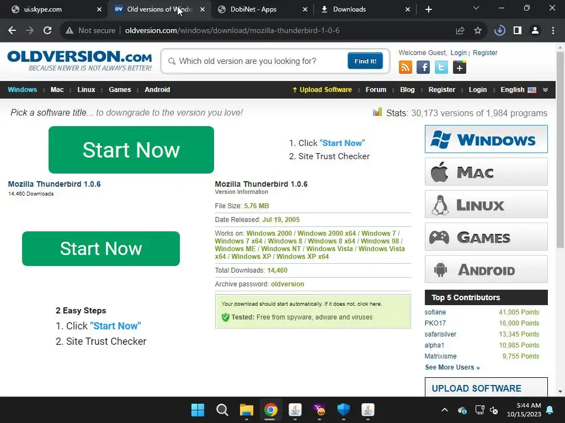
Task: Click the lower Start Now button
Action: click(101, 248)
